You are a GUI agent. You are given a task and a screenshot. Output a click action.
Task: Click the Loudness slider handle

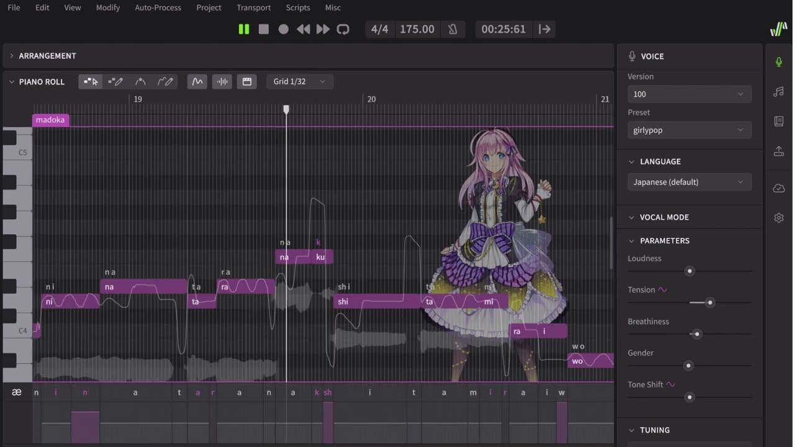689,271
